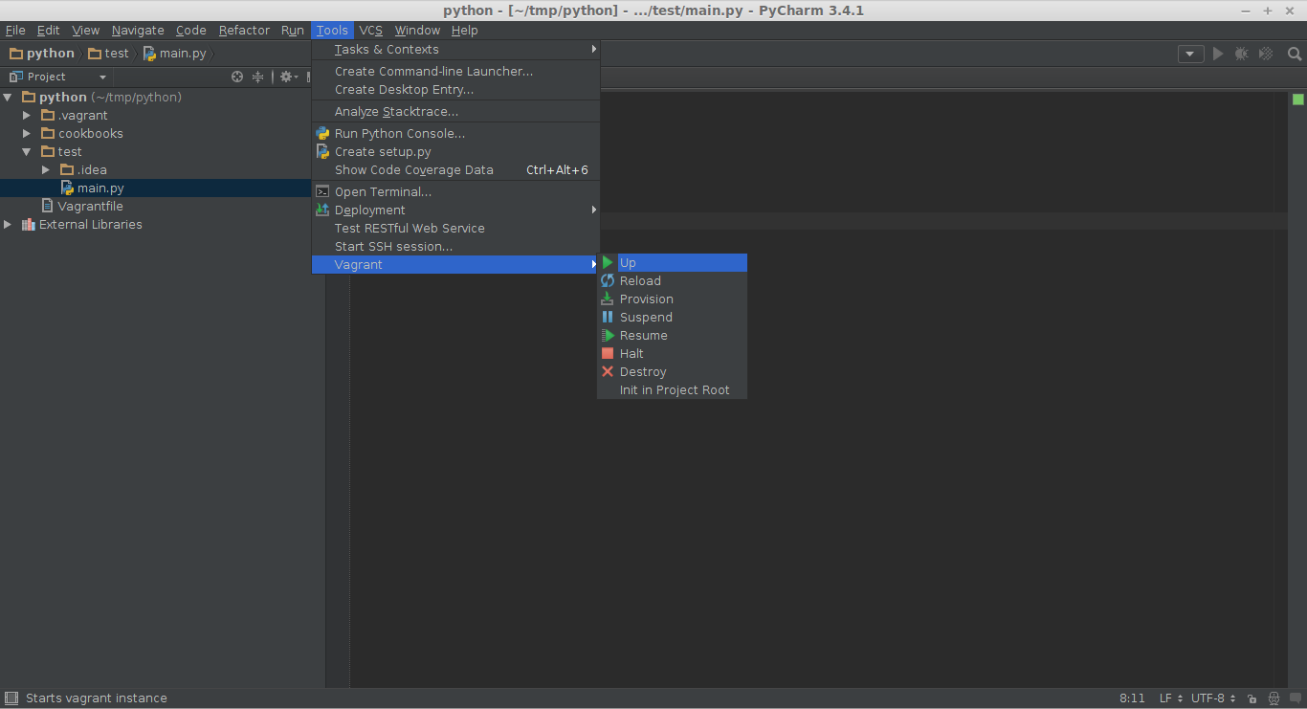Screen dimensions: 1307x709
Task: Select Create Command-line Launcher entry
Action: 455,71
